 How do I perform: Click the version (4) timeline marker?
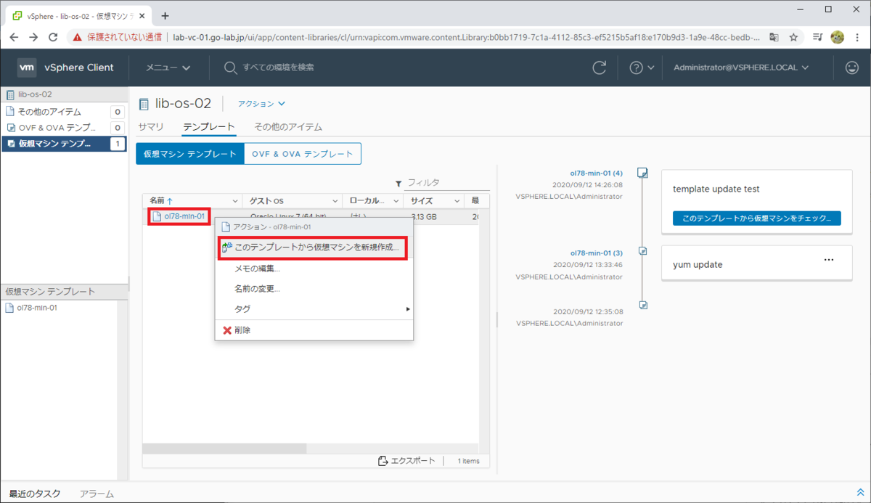coord(642,173)
